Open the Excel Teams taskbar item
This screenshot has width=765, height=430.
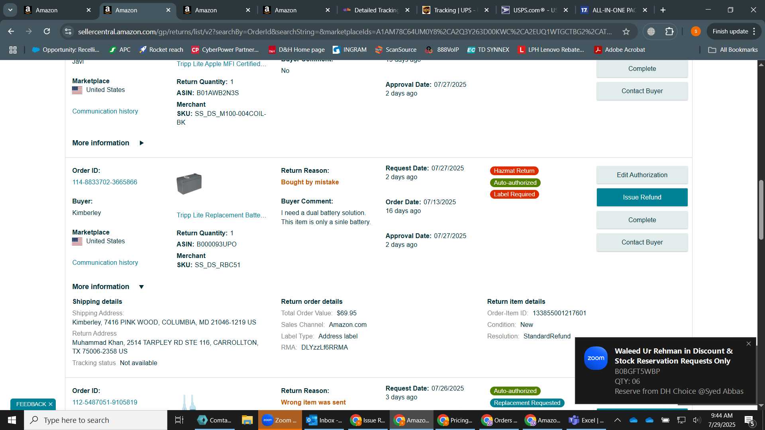(586, 420)
